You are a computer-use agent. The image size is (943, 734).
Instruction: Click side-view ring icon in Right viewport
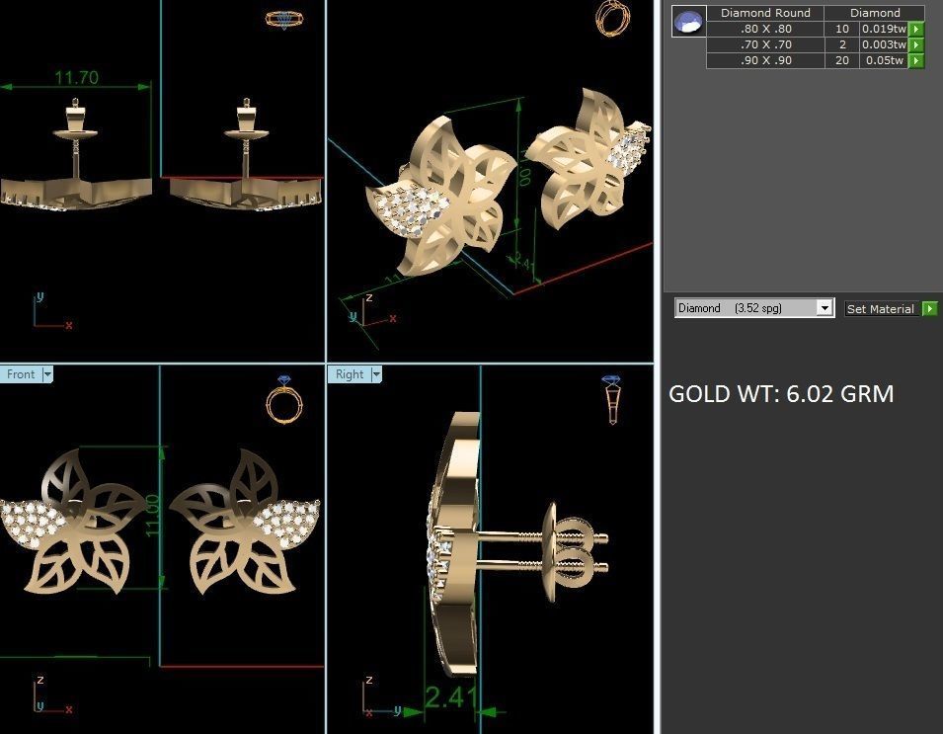[x=611, y=399]
